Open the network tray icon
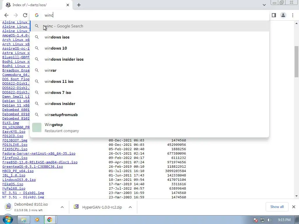299x224 pixels. point(263,220)
